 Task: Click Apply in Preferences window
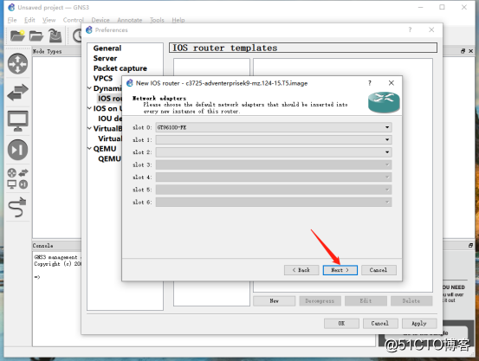419,324
